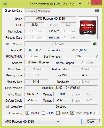The height and width of the screenshot is (128, 104).
Task: Click the ROPs/TMUs Unknown field
Action: point(33,56)
